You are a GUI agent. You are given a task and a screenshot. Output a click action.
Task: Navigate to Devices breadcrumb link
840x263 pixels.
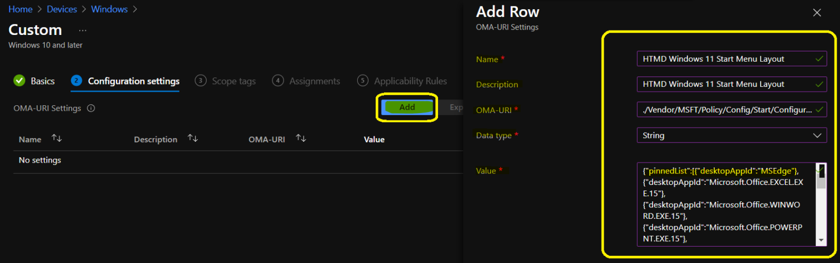tap(63, 9)
